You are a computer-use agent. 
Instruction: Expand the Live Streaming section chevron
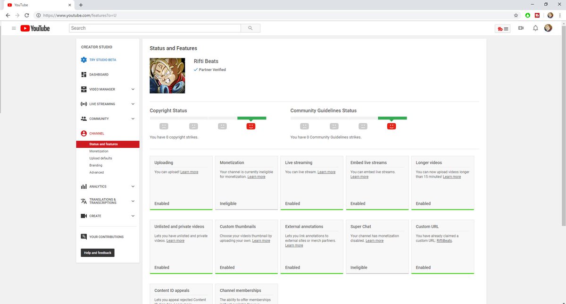pos(133,104)
